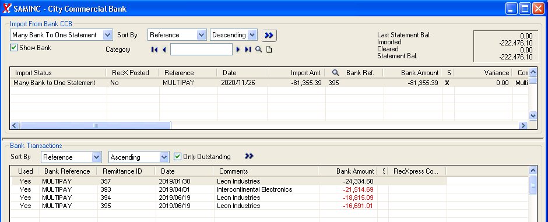Toggle the Show Bank checkbox
The width and height of the screenshot is (548, 222).
point(13,48)
